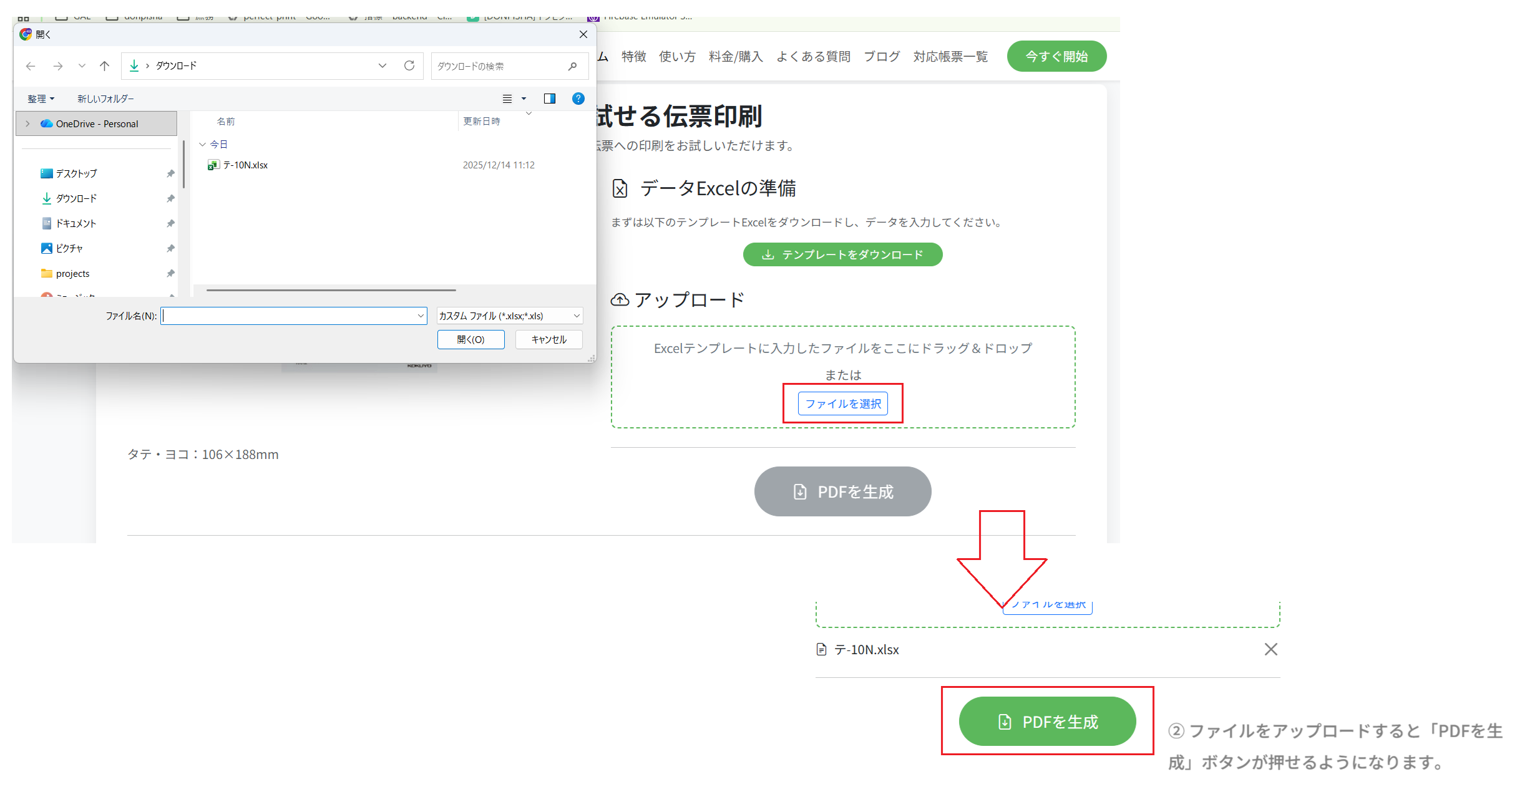This screenshot has width=1520, height=802.
Task: Click the green 今すぐ開始 button
Action: pyautogui.click(x=1056, y=57)
